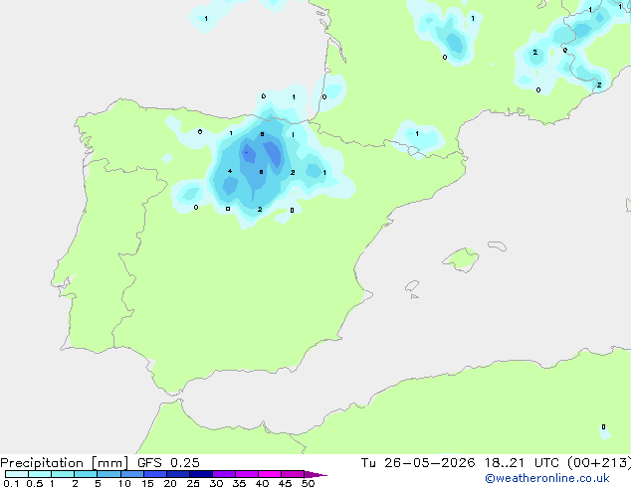Click the '0.1' legend scale label
631x487 pixels.
[11, 483]
